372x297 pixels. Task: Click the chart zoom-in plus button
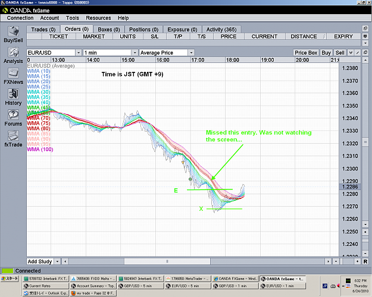tap(357, 261)
